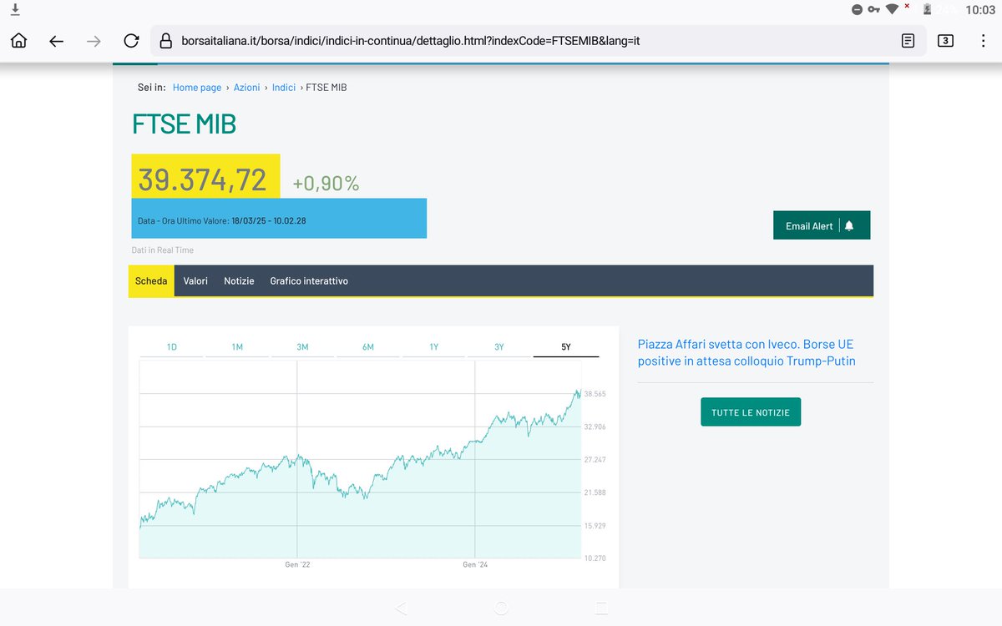Select the Scheda tab
The width and height of the screenshot is (1002, 626).
click(151, 281)
